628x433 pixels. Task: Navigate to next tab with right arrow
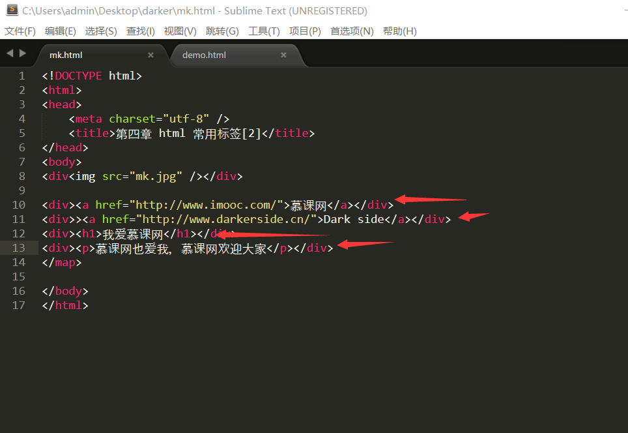pos(23,53)
